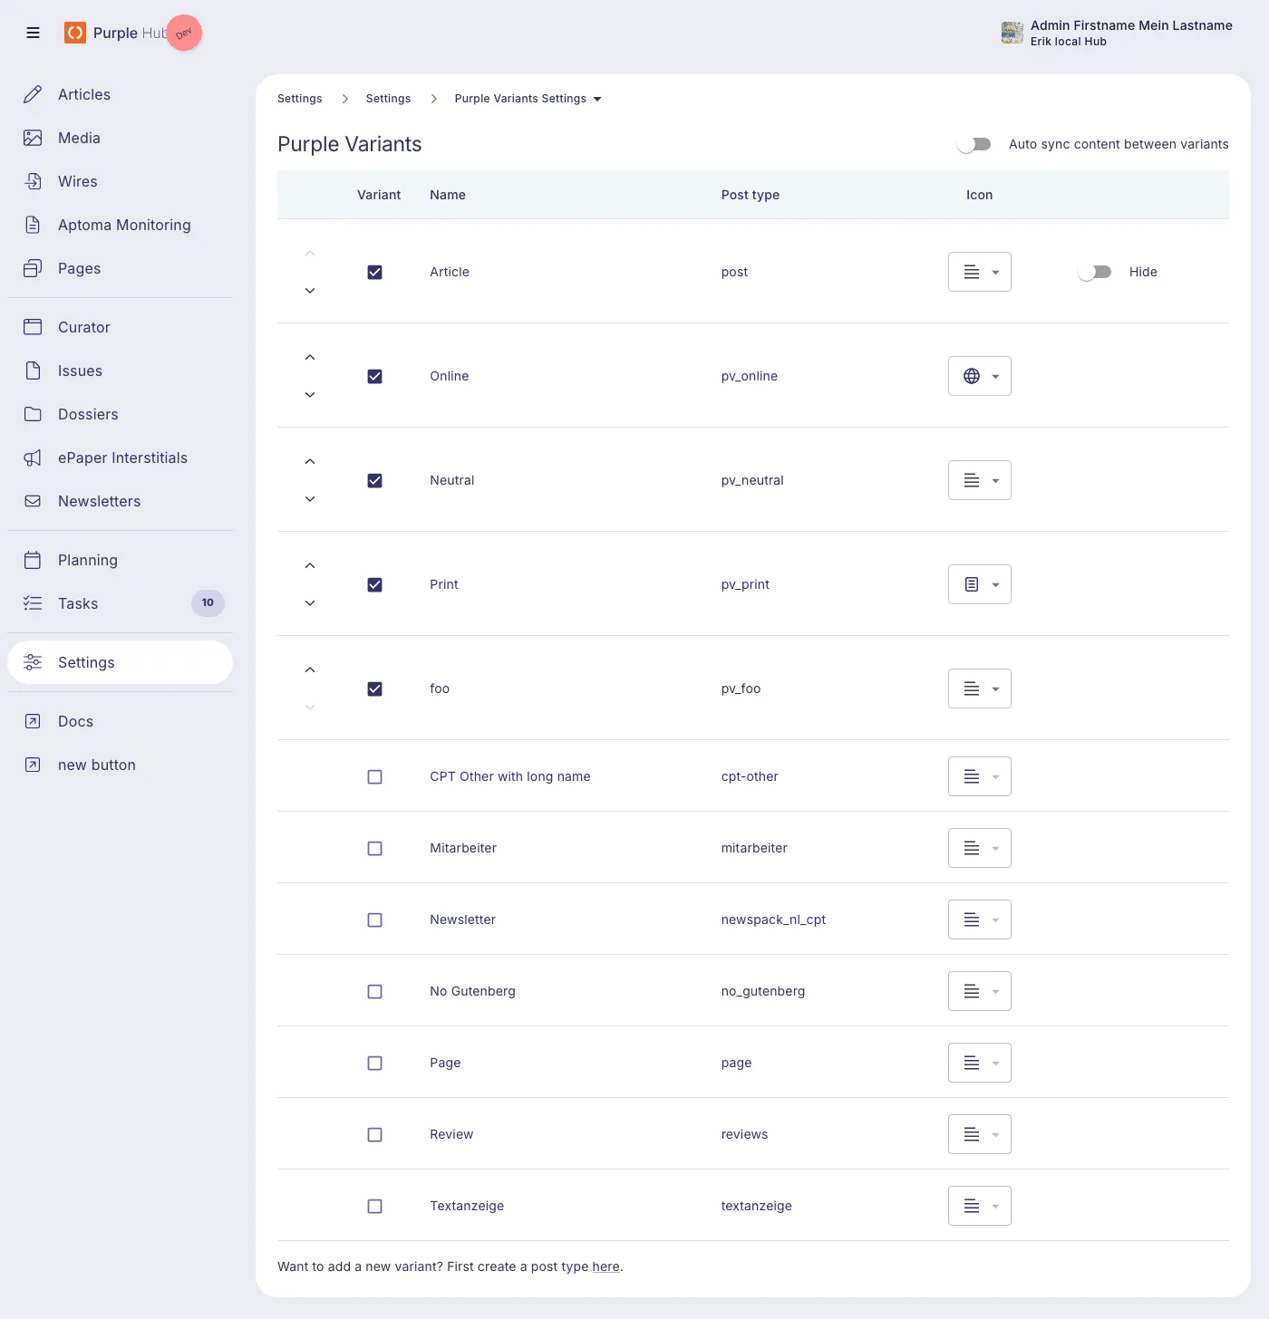The image size is (1269, 1319).
Task: Open the icon dropdown for Print
Action: [x=980, y=584]
